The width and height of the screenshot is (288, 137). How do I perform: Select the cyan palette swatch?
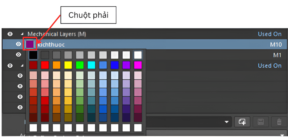tap(91, 65)
